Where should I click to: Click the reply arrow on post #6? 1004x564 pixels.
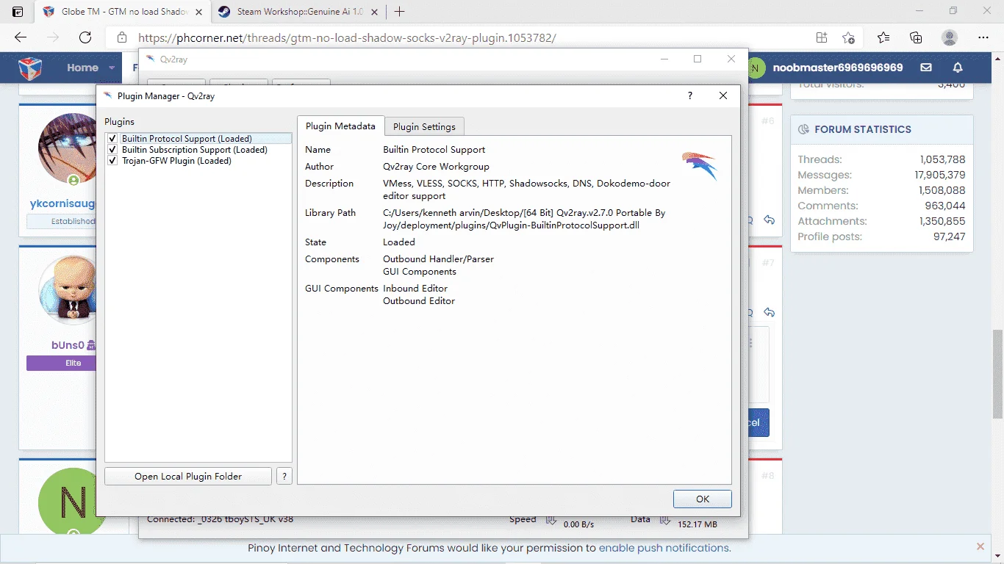point(769,220)
